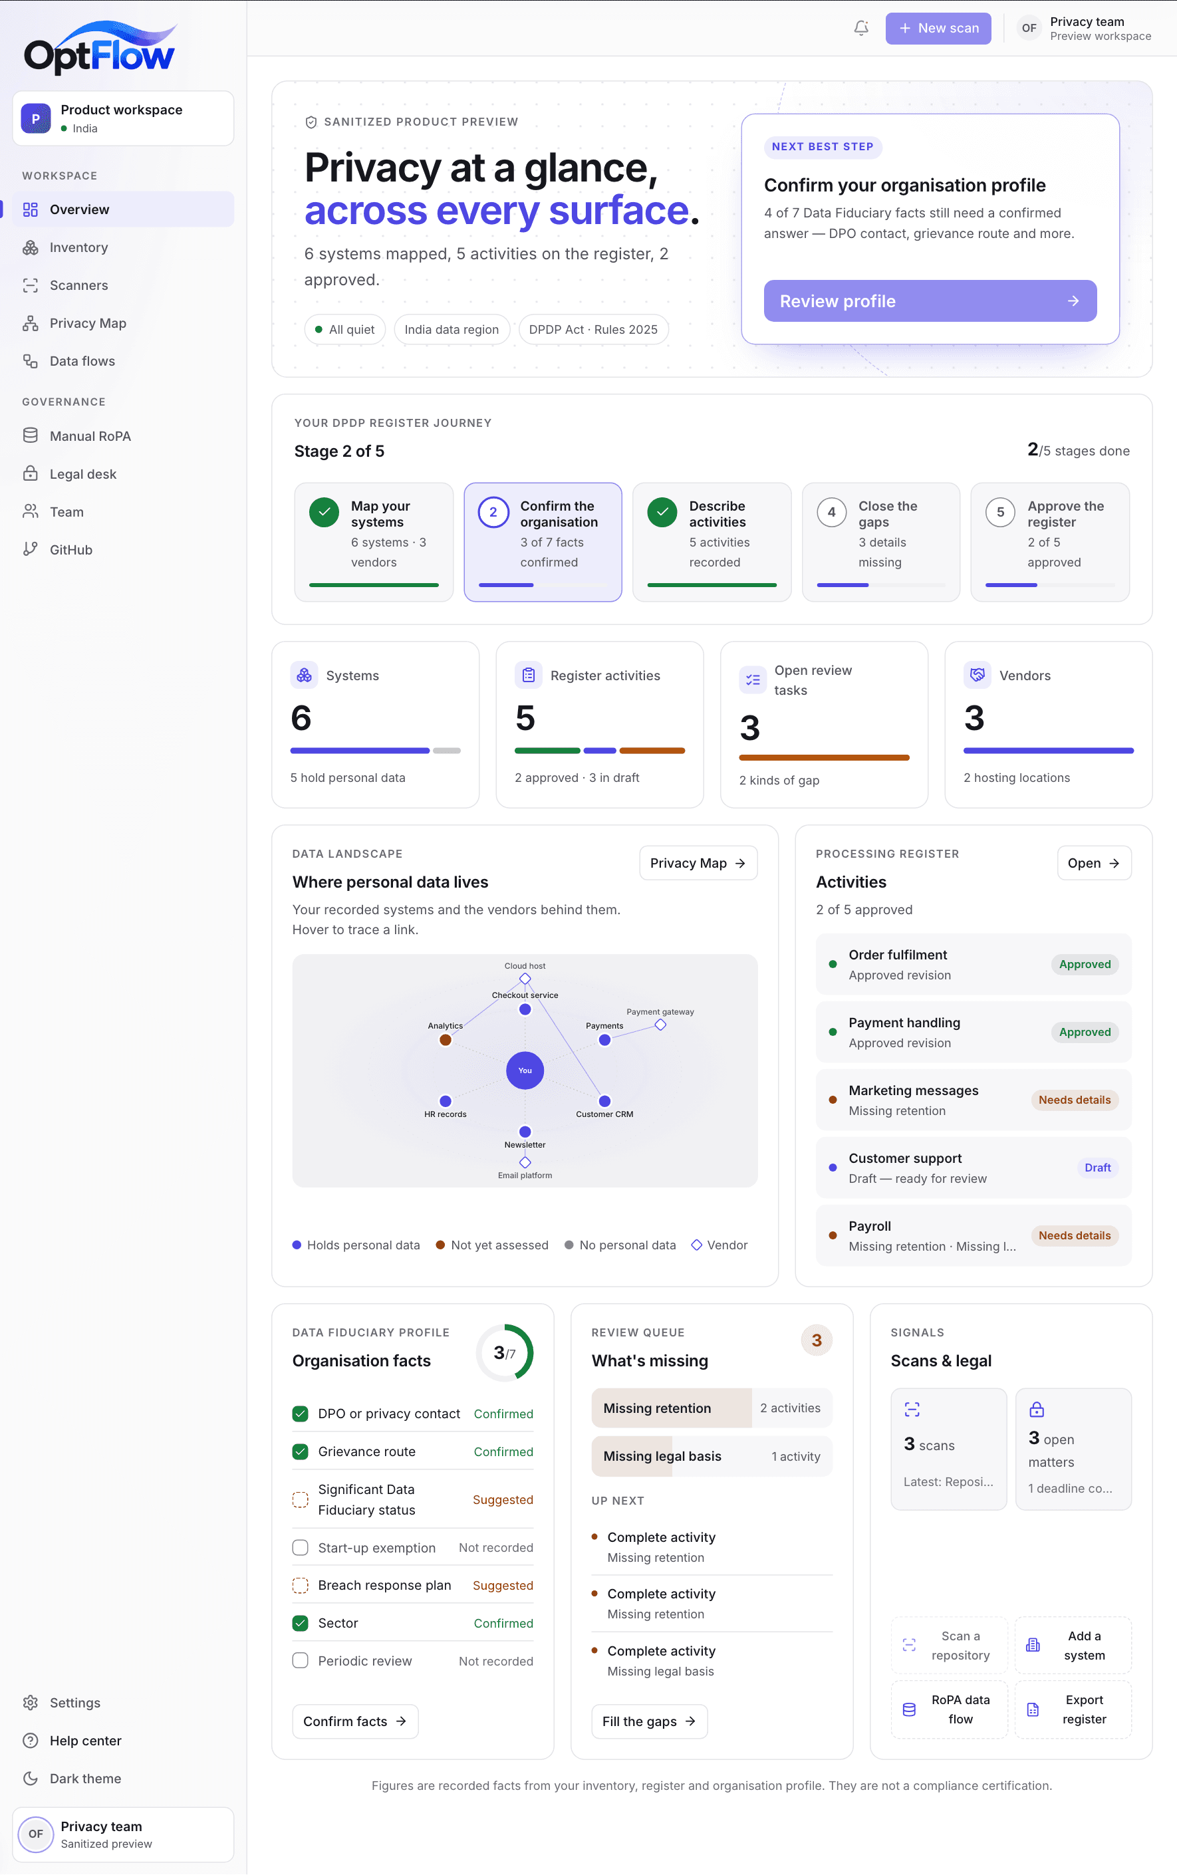Click Scan a repository shortcut
The height and width of the screenshot is (1875, 1177).
coord(949,1646)
